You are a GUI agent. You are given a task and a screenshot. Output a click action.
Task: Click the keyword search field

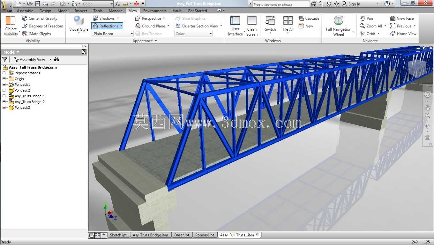[281, 4]
